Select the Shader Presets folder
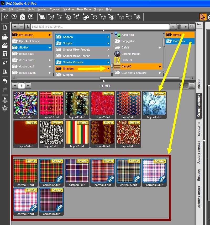 coord(83,62)
